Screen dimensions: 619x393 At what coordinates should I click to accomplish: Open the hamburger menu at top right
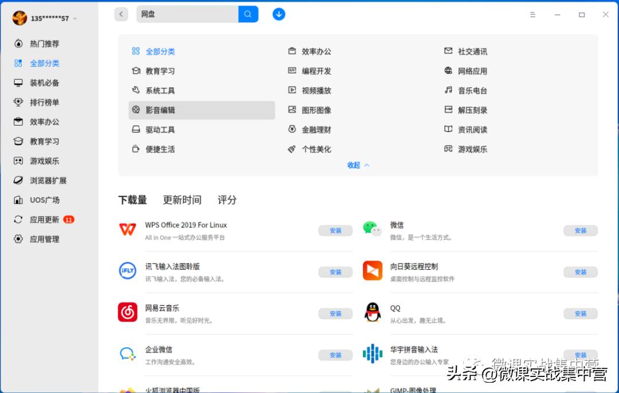[x=532, y=14]
